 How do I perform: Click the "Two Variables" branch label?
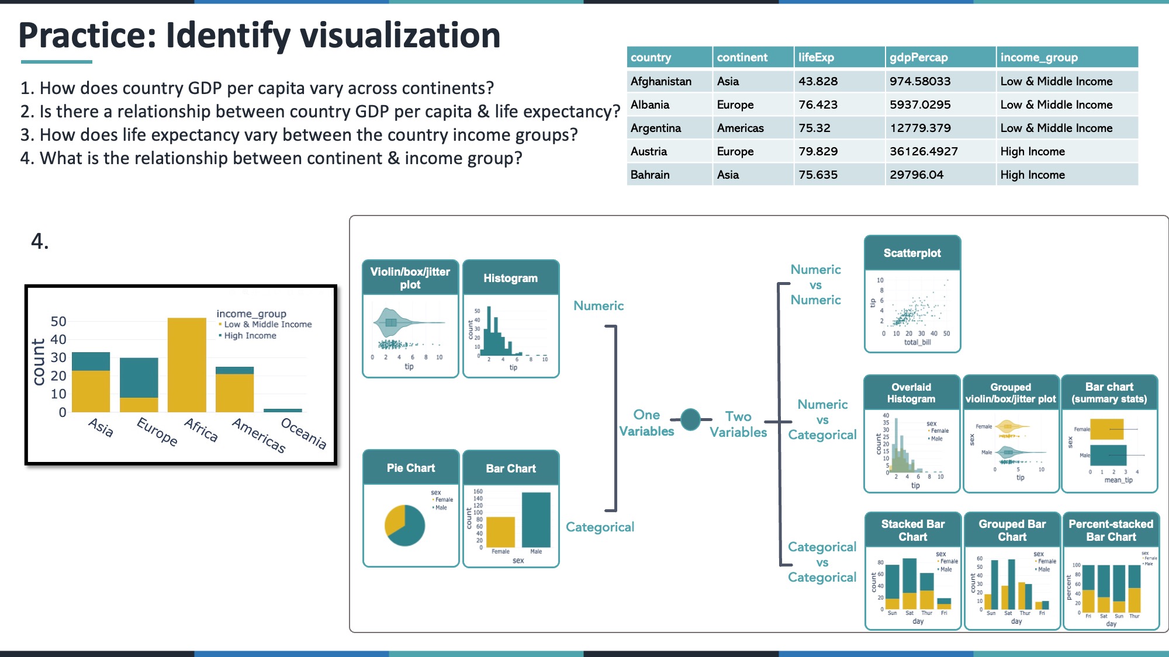(738, 424)
